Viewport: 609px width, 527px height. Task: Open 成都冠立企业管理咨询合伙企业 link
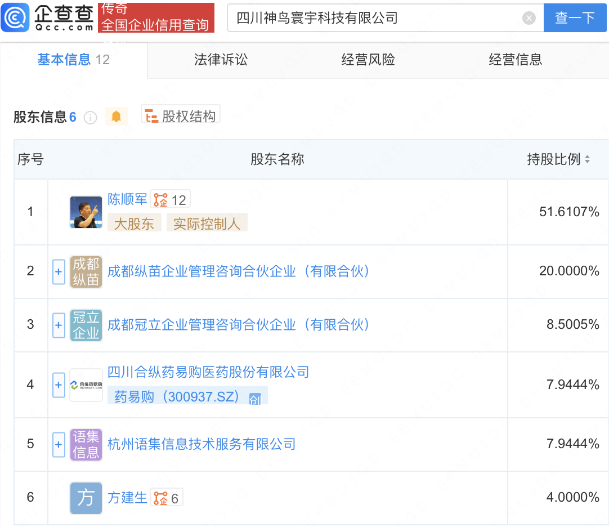point(238,325)
